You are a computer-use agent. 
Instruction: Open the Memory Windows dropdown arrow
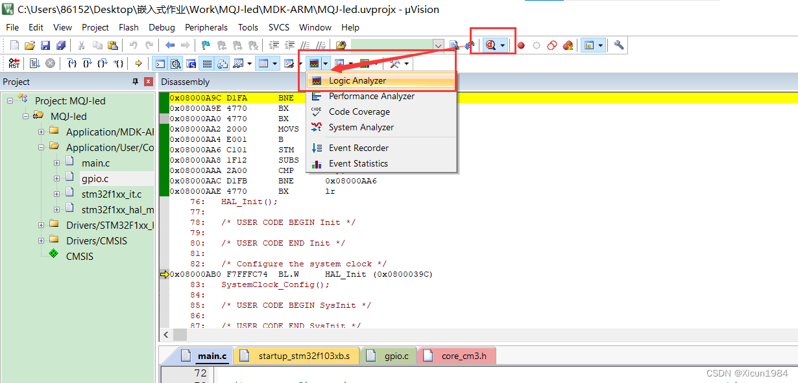coord(275,64)
